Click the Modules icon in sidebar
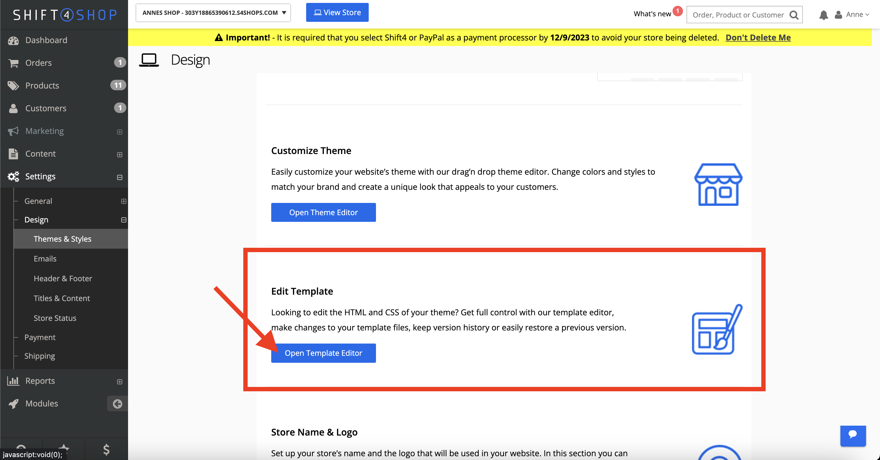880x460 pixels. [x=14, y=402]
